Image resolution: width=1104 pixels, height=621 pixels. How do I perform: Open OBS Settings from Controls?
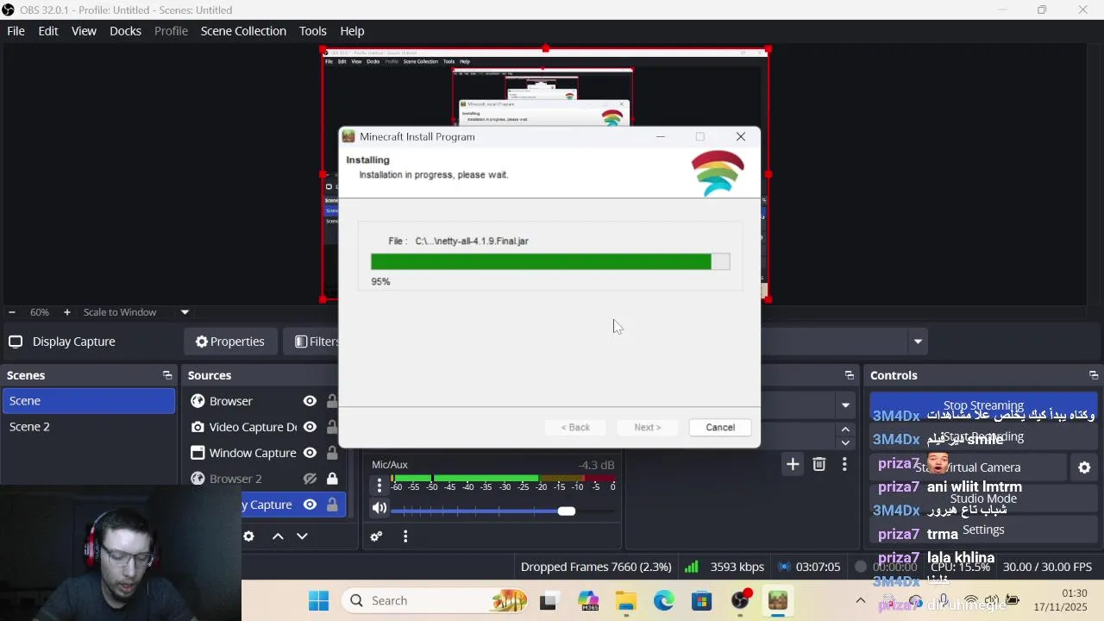(983, 530)
